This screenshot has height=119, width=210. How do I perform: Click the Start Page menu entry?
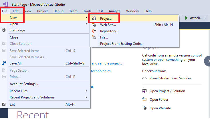click(17, 30)
